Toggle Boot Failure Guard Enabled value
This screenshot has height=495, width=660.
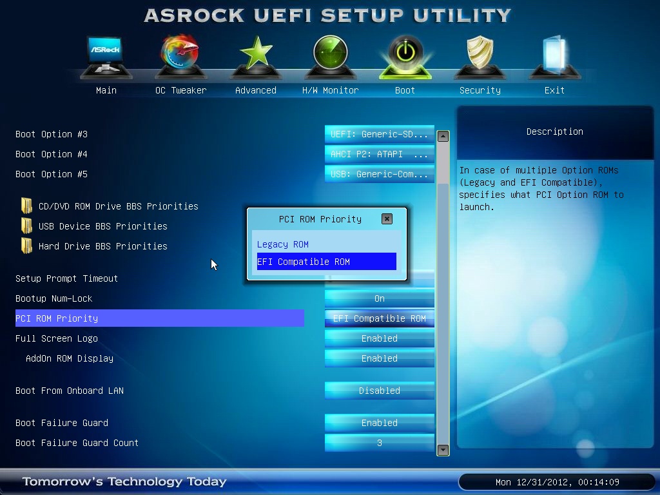[x=379, y=423]
